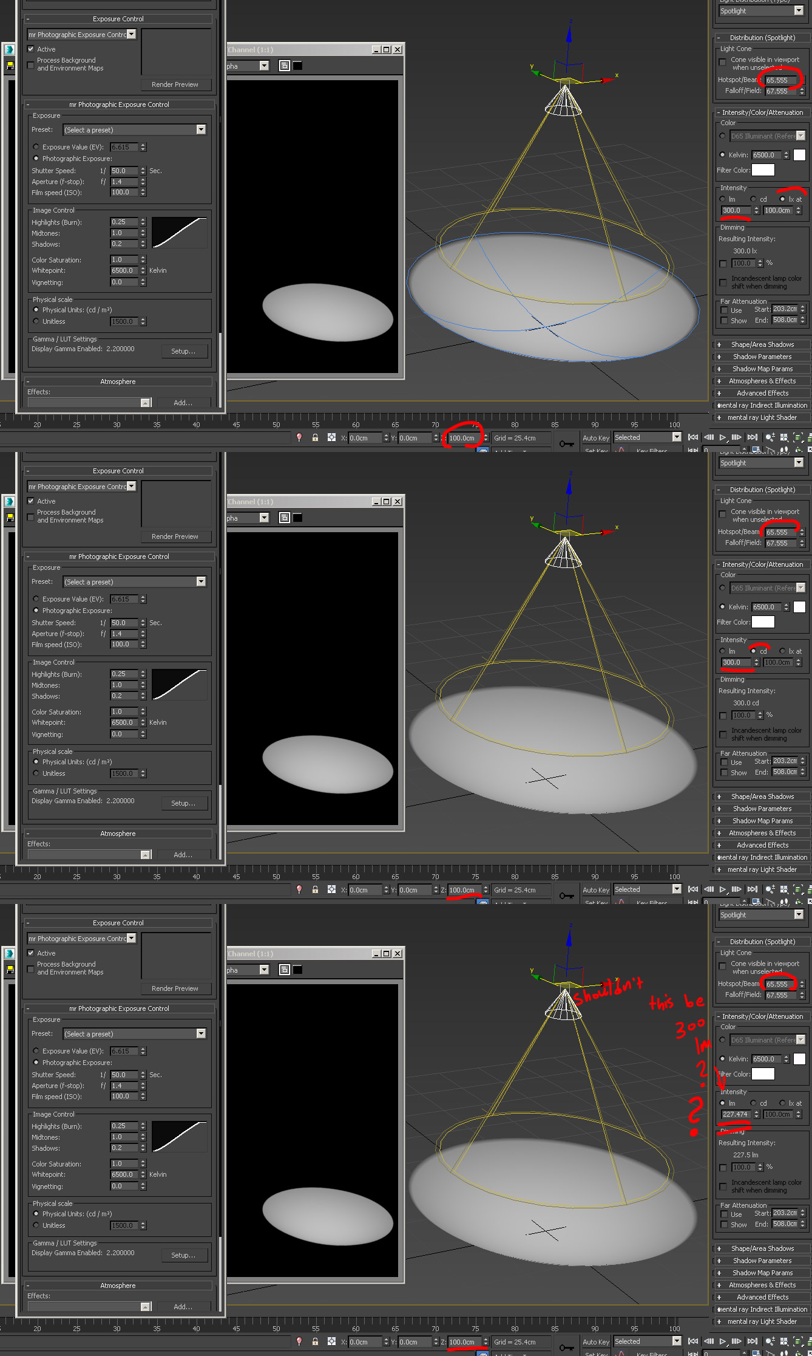Click Play Animation in middle screenshot playback controls

pyautogui.click(x=723, y=889)
